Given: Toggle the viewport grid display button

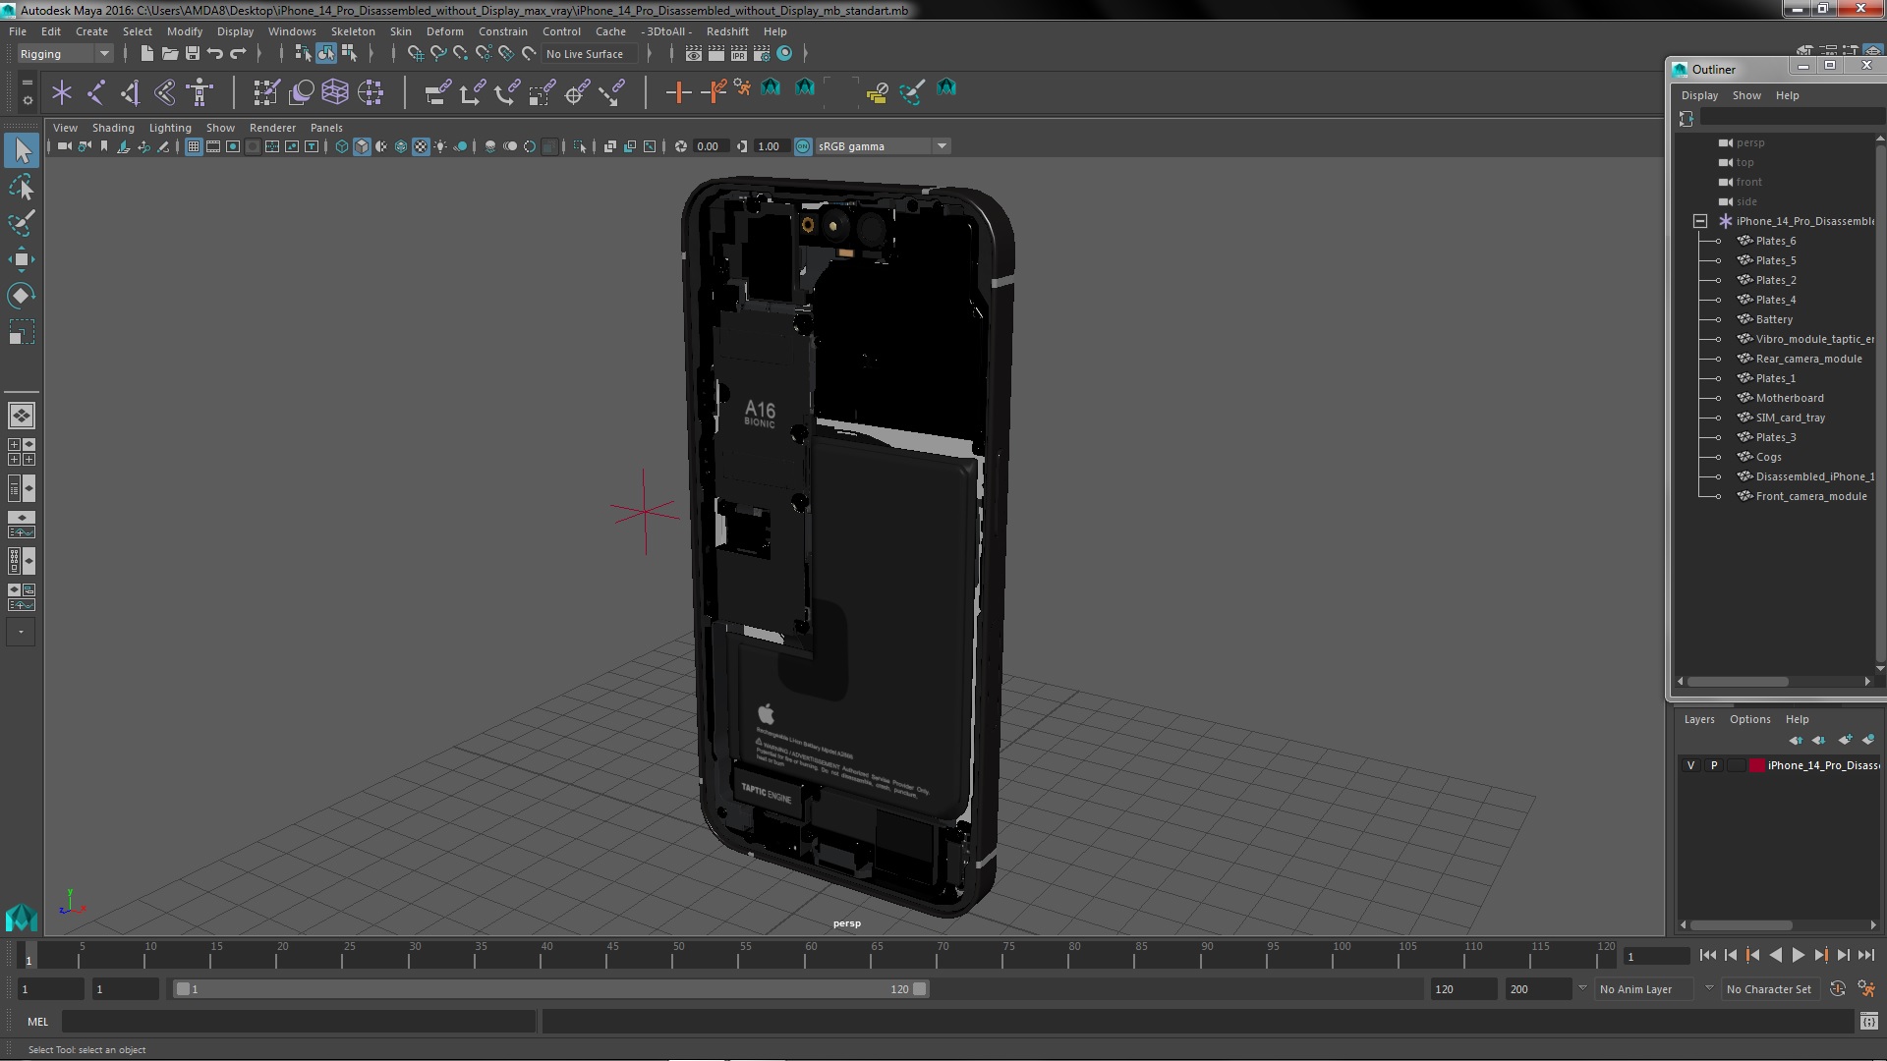Looking at the screenshot, I should coord(194,146).
